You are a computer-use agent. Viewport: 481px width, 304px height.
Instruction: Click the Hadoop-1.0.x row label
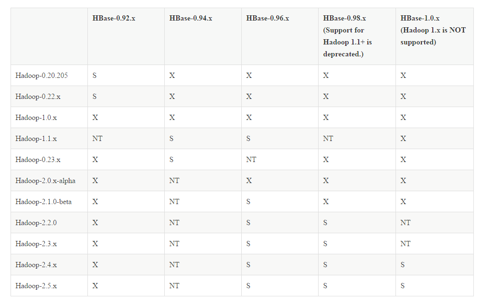tap(36, 118)
